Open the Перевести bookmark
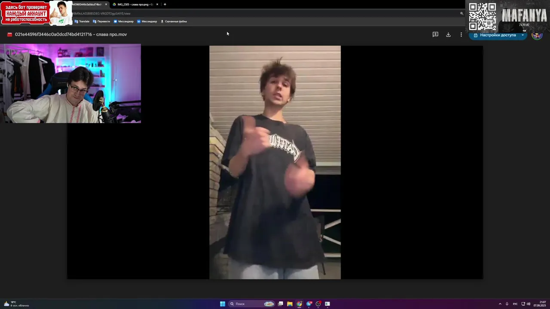550x309 pixels. (x=102, y=21)
